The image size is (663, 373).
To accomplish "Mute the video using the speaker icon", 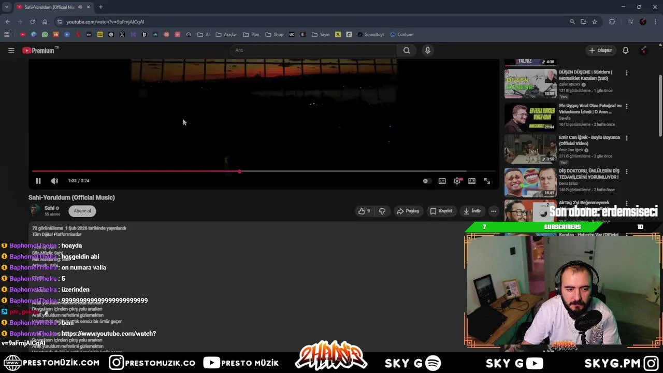I will 54,181.
